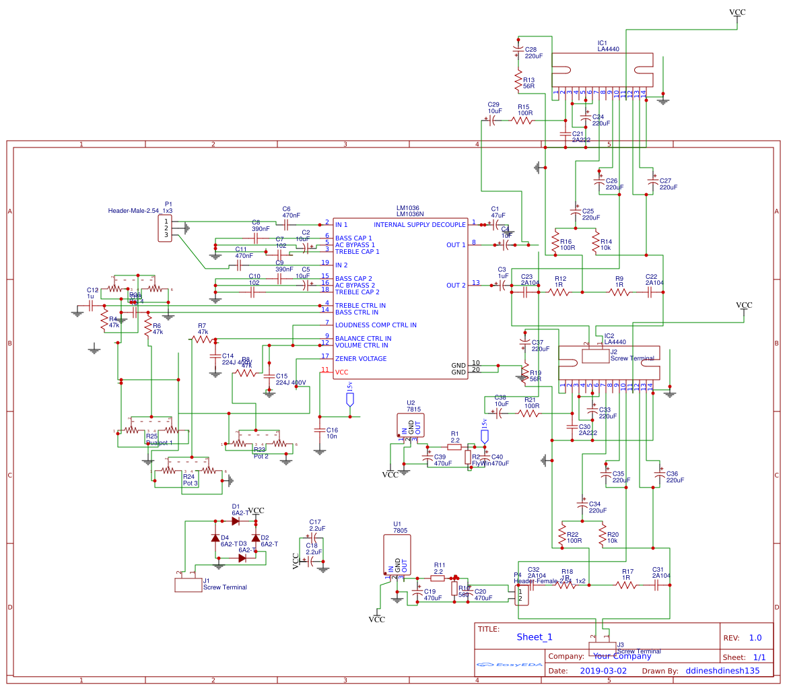Click the ddineshdinesh135 Drawn By text
Image resolution: width=787 pixels, height=691 pixels.
click(722, 671)
